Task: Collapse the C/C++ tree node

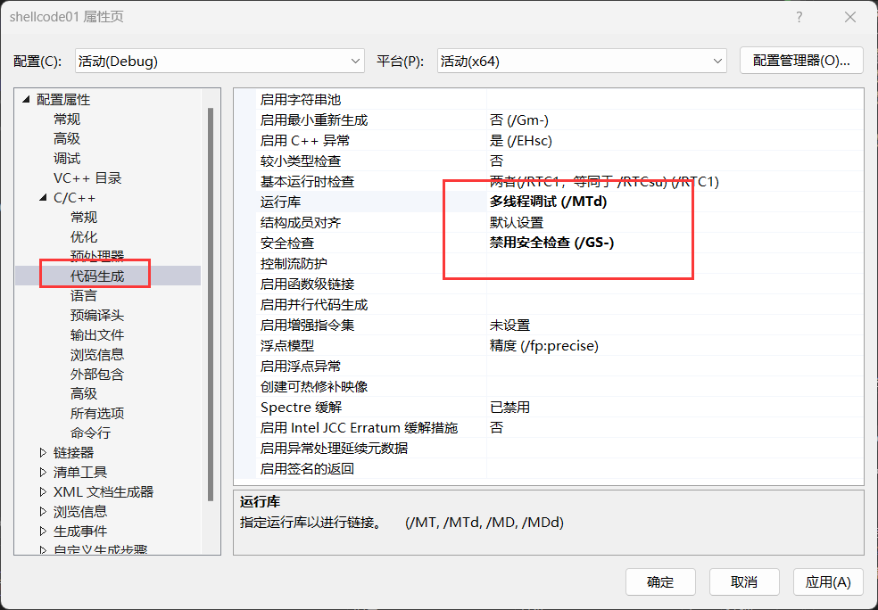Action: [x=43, y=196]
